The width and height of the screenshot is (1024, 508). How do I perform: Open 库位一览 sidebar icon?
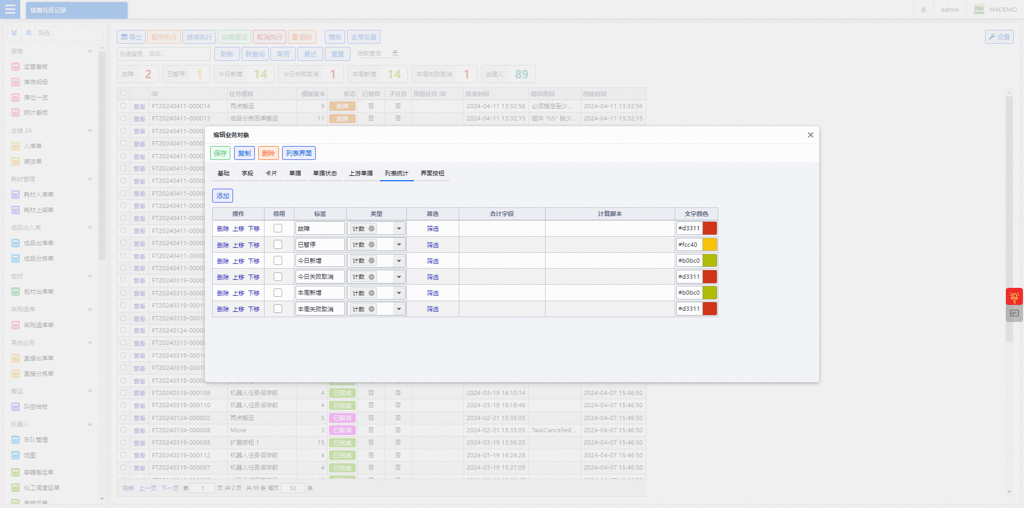[x=15, y=98]
